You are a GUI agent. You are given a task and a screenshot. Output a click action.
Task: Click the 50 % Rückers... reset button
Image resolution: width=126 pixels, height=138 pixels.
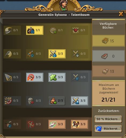pyautogui.click(x=108, y=119)
